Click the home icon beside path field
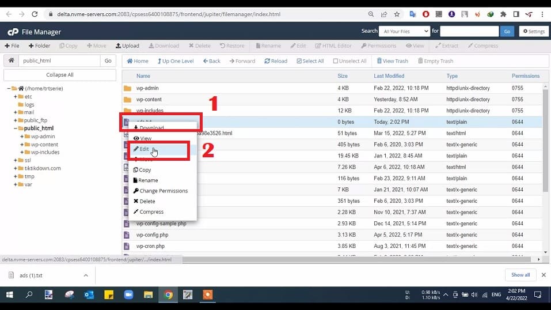Image resolution: width=551 pixels, height=310 pixels. click(x=11, y=61)
